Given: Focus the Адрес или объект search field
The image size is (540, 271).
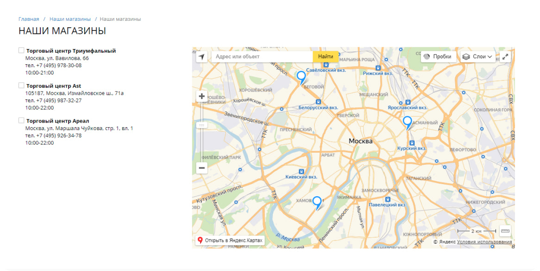Looking at the screenshot, I should (262, 57).
